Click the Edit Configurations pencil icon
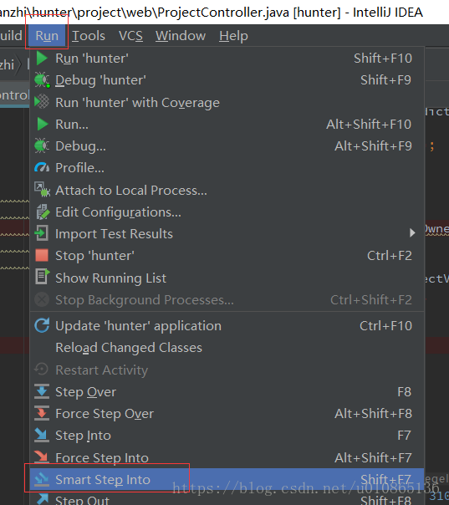The image size is (449, 505). [x=42, y=212]
